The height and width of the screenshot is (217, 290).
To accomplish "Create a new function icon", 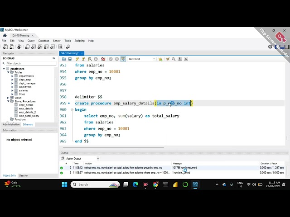I will click(53, 47).
